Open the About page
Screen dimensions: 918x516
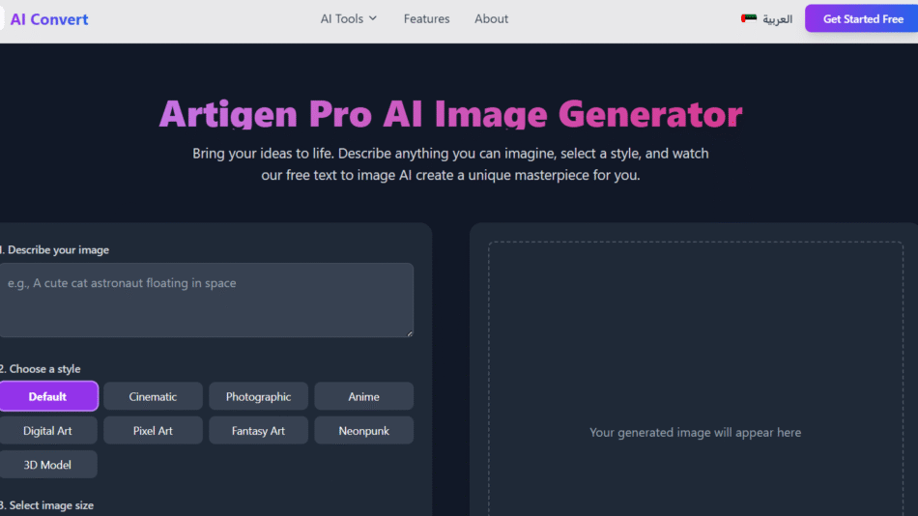point(491,18)
